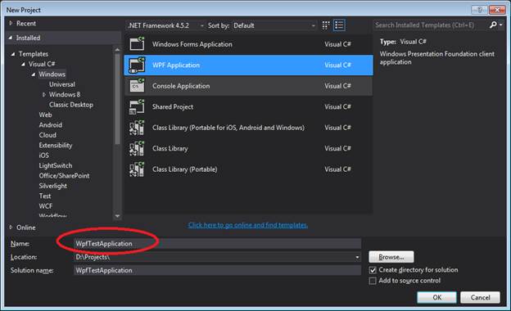Click the Class Library (Portable) template icon
Viewport: 511px width, 311px height.
137,169
